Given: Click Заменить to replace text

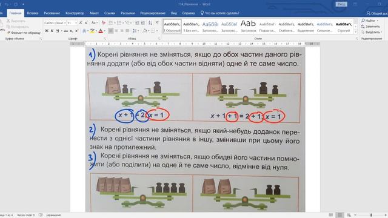Looking at the screenshot, I should (x=370, y=27).
